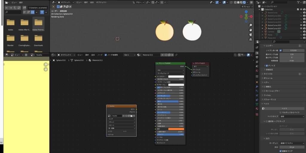Click the refresh icon in file browser
The width and height of the screenshot is (306, 153).
tap(19, 7)
